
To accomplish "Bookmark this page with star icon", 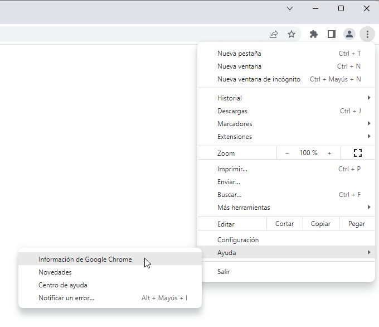I will pos(291,34).
